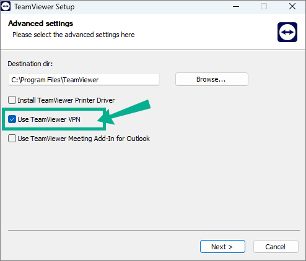Click the green arrow annotation graphic

(125, 113)
